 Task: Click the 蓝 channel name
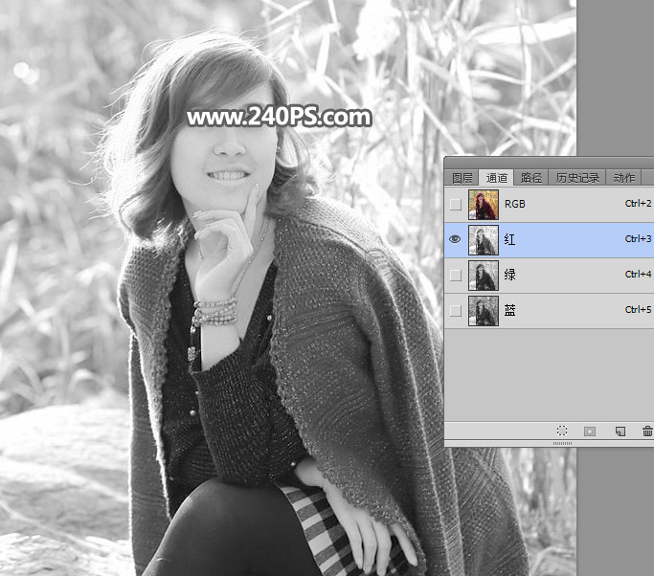point(509,310)
